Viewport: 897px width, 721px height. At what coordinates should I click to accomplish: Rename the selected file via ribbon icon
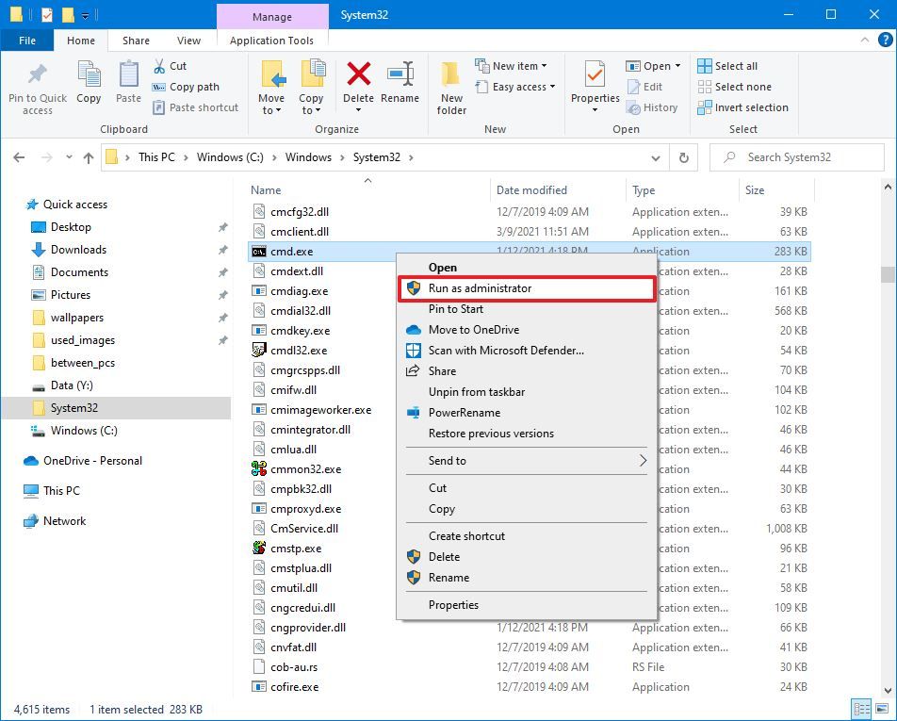(x=400, y=83)
